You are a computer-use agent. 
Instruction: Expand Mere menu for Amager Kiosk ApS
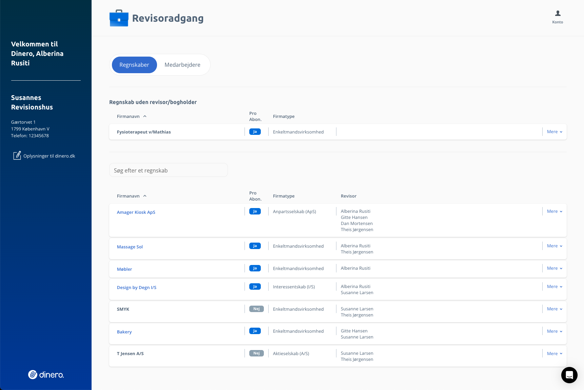point(554,211)
